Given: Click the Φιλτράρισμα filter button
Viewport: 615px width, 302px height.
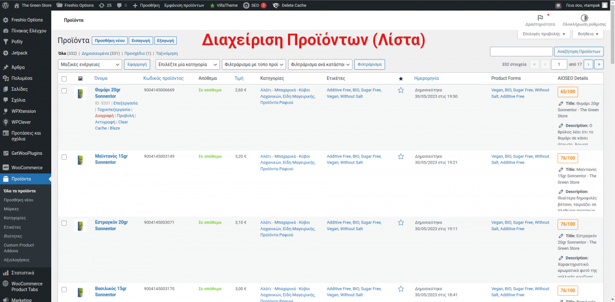Looking at the screenshot, I should coord(370,65).
